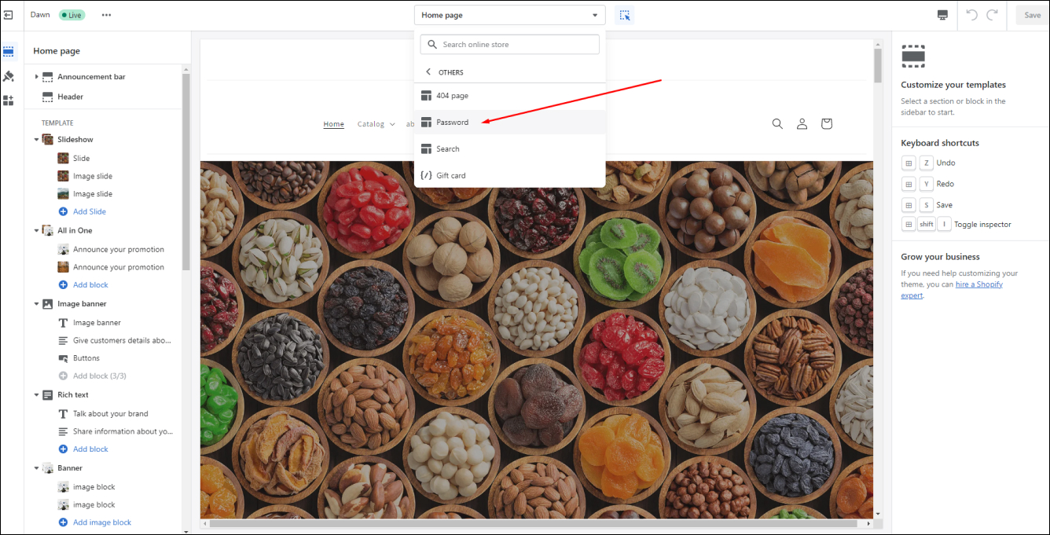Viewport: 1050px width, 535px height.
Task: Select the Gift card template
Action: click(x=509, y=175)
